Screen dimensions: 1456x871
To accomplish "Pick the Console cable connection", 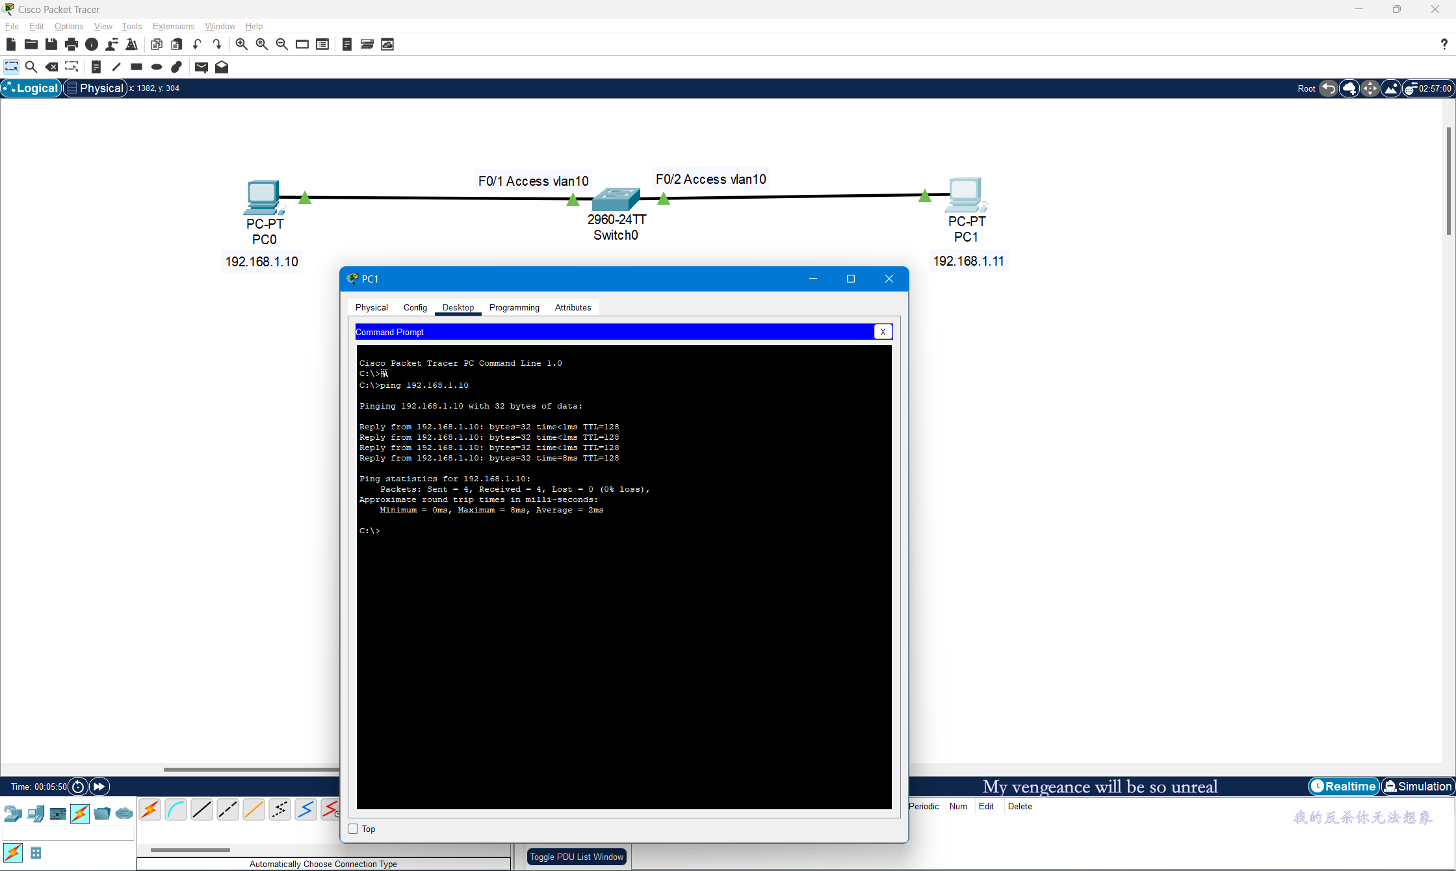I will pos(176,809).
